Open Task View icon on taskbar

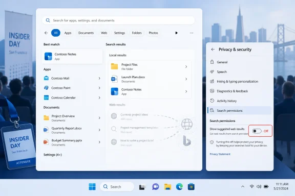[x=142, y=187]
